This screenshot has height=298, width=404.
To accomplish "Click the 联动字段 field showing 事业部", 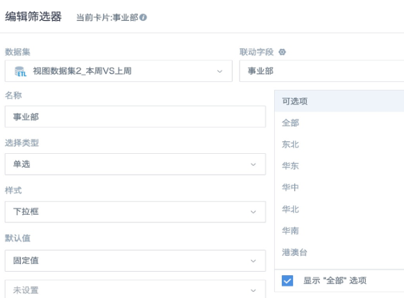I will click(x=321, y=71).
